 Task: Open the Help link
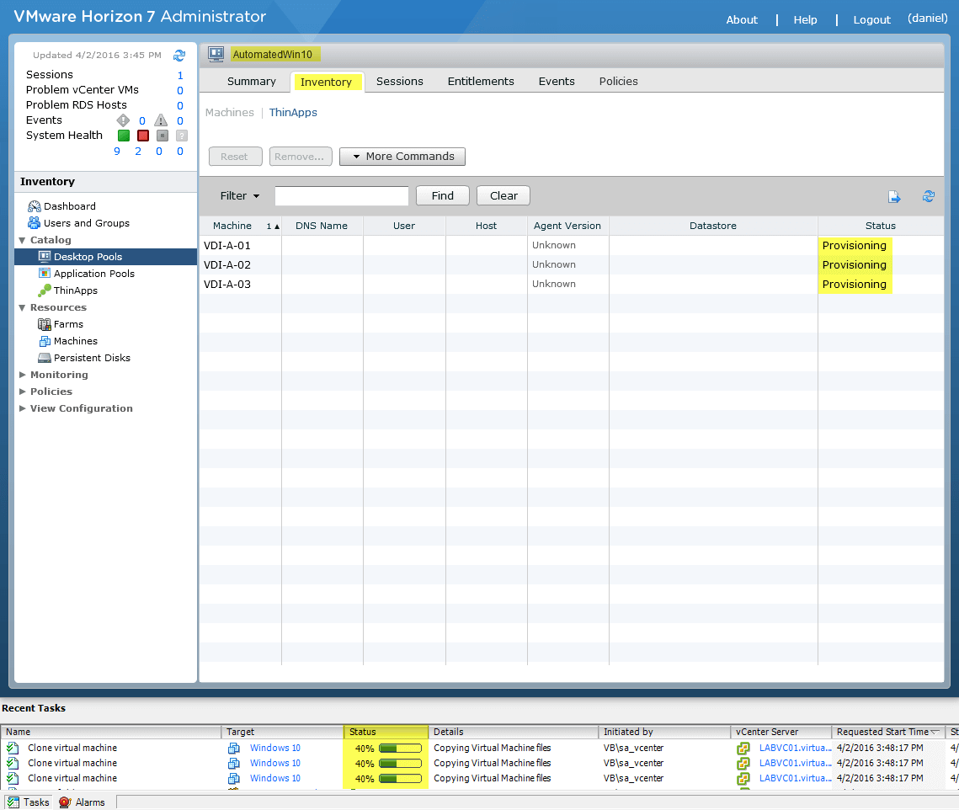(806, 19)
